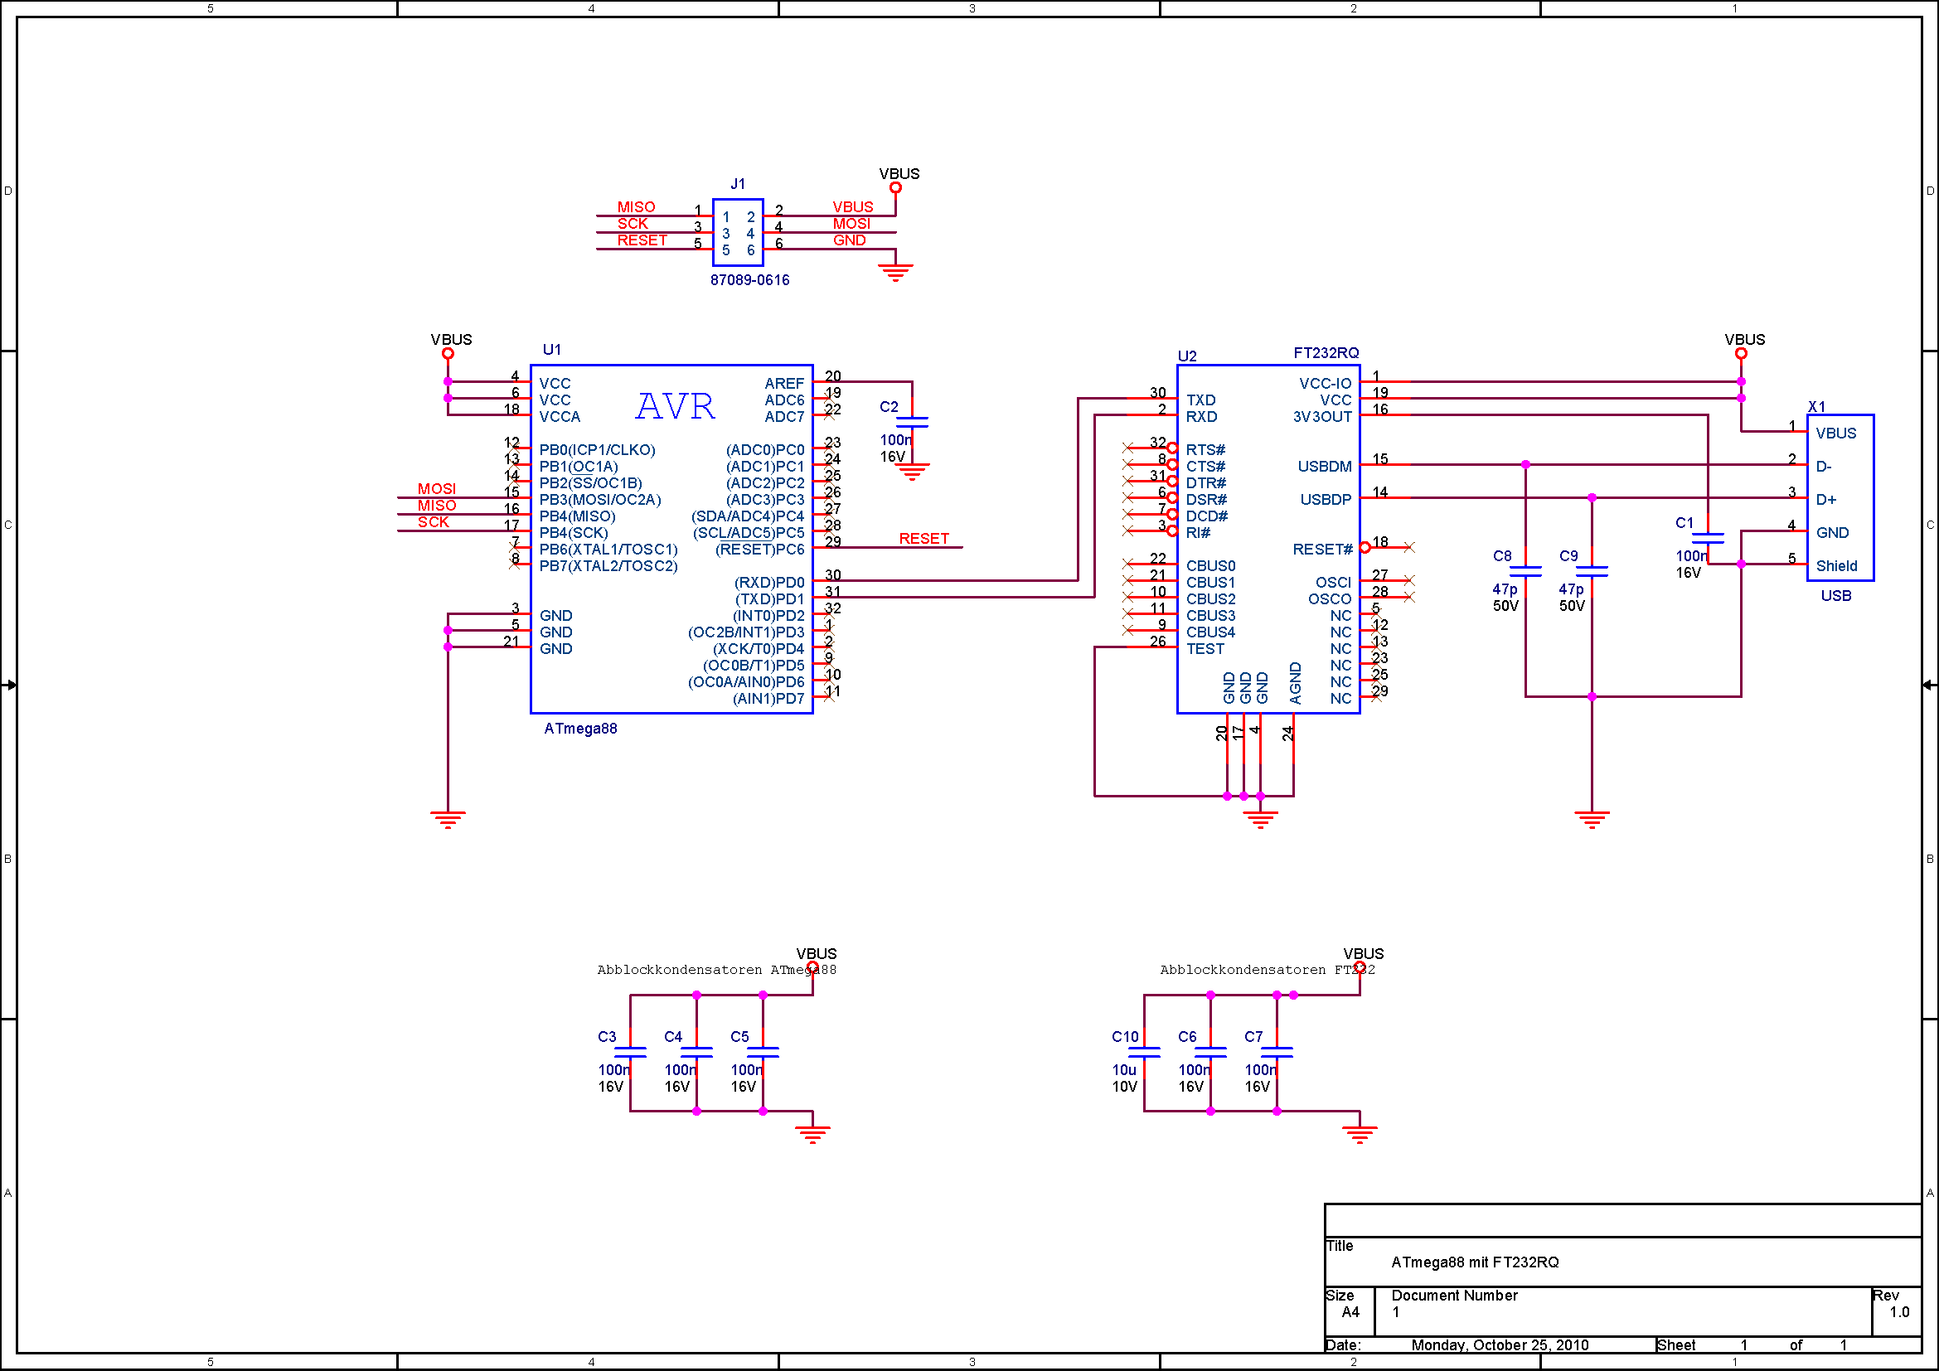Click the 'Abblockkondensatoren FT232' note
This screenshot has width=1939, height=1371.
click(x=1268, y=970)
